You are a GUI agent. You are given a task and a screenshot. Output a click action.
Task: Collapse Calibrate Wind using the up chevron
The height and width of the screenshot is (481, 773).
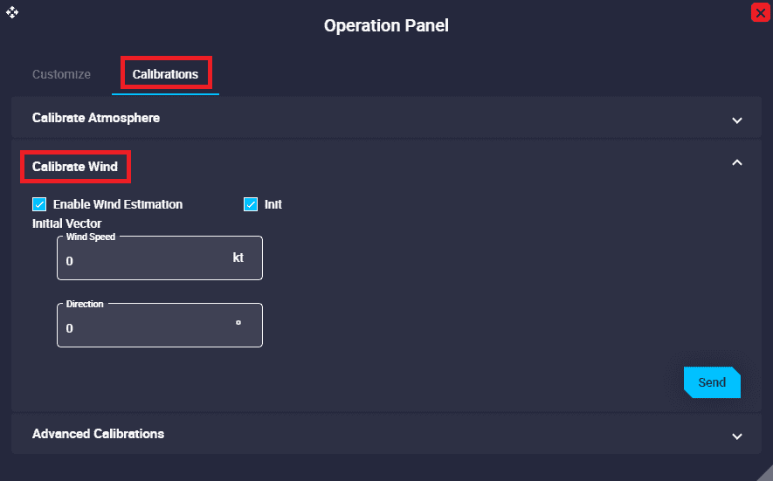click(x=737, y=162)
